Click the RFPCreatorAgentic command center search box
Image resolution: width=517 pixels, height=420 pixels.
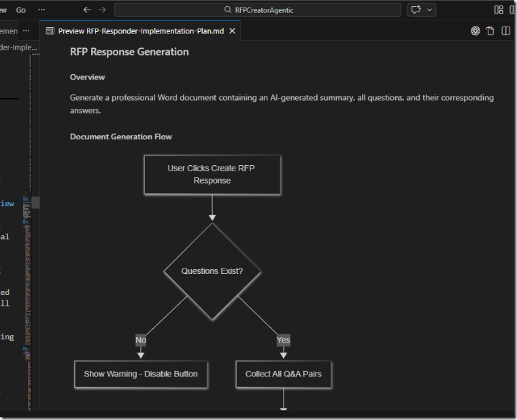point(258,10)
